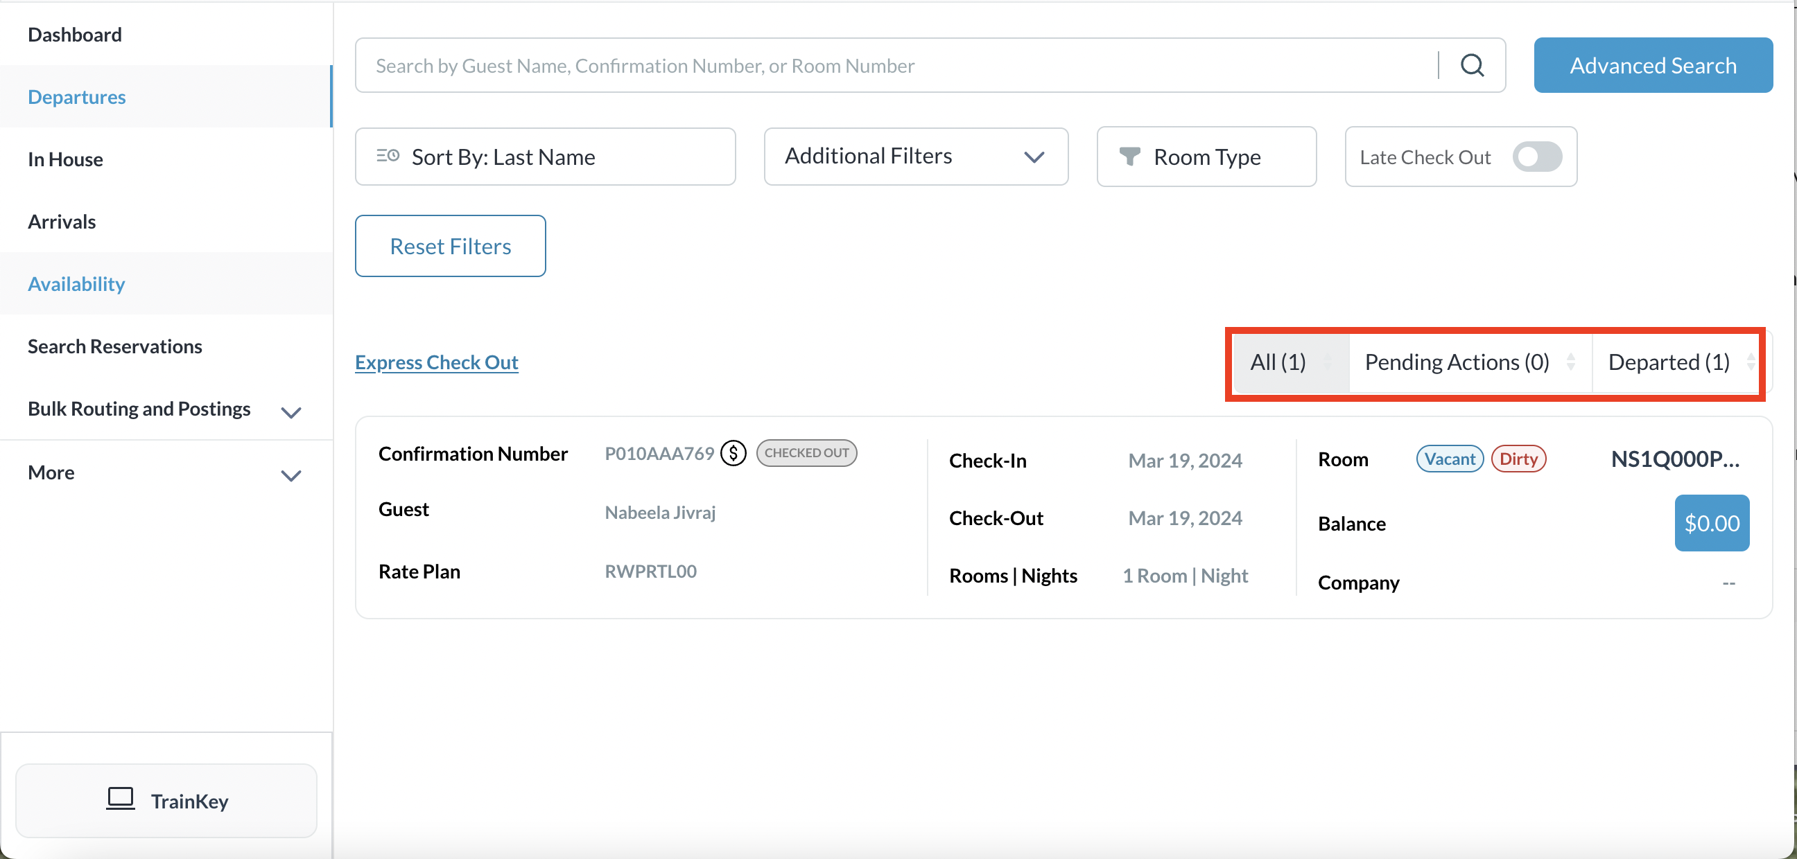
Task: Open the Express Check Out link
Action: pyautogui.click(x=436, y=362)
